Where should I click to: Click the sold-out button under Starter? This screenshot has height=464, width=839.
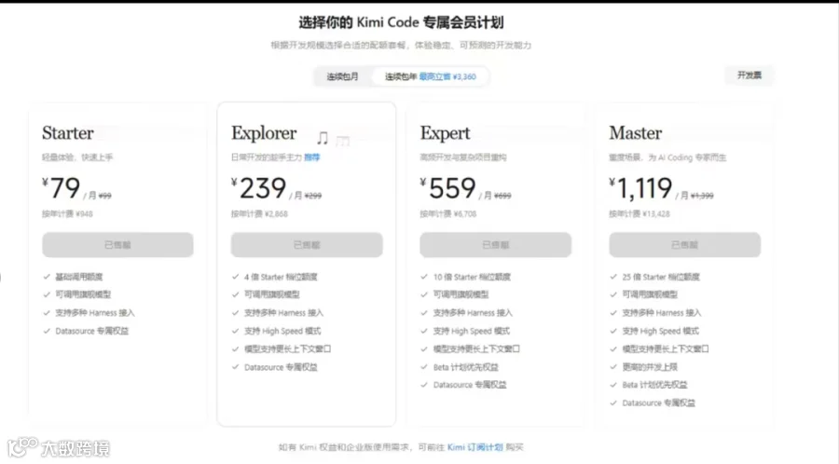pos(117,245)
